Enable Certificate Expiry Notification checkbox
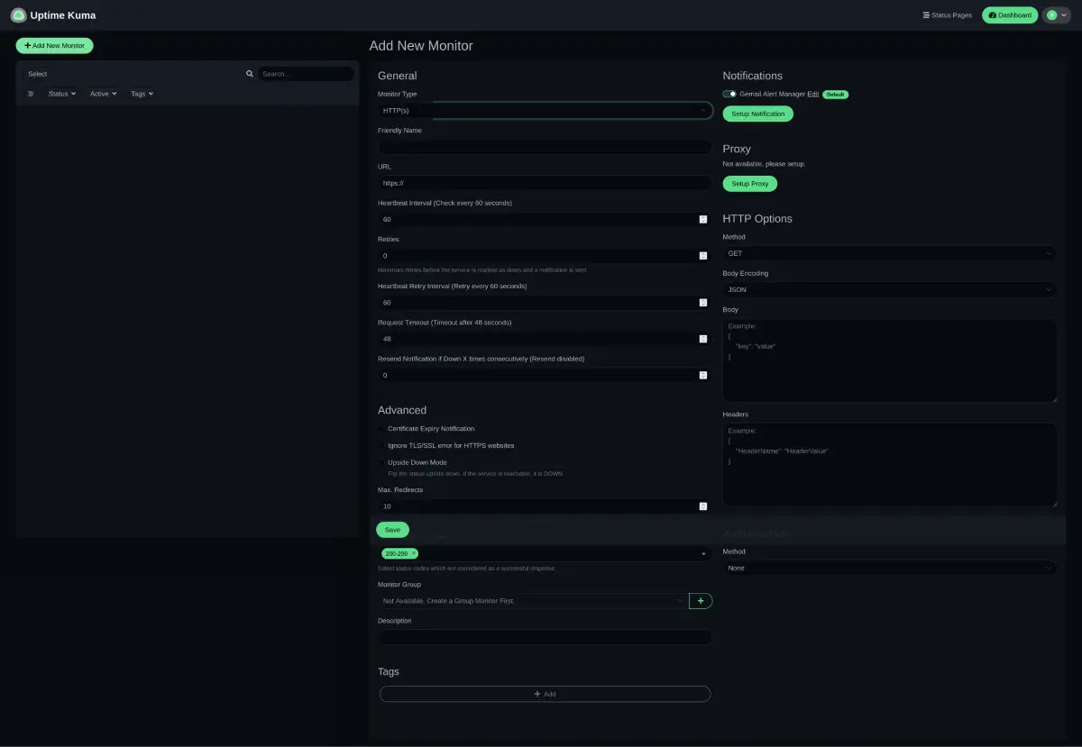This screenshot has height=747, width=1082. point(381,429)
